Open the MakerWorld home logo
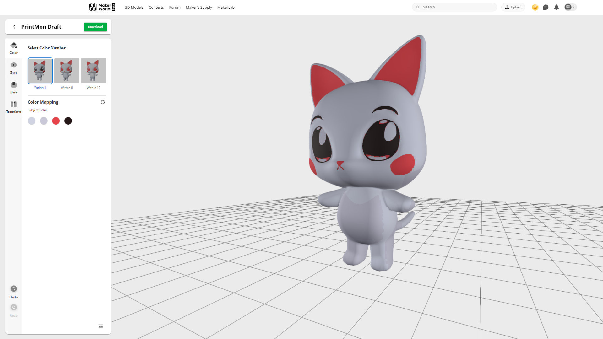The image size is (603, 339). pos(102,7)
